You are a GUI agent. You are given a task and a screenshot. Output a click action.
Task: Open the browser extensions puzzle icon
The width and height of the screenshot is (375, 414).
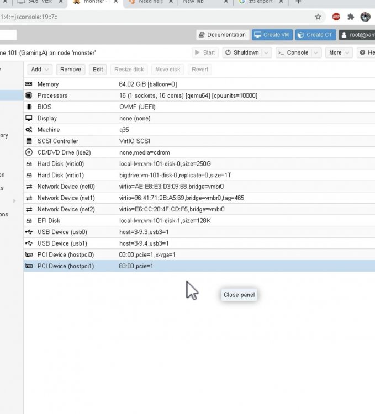point(351,17)
